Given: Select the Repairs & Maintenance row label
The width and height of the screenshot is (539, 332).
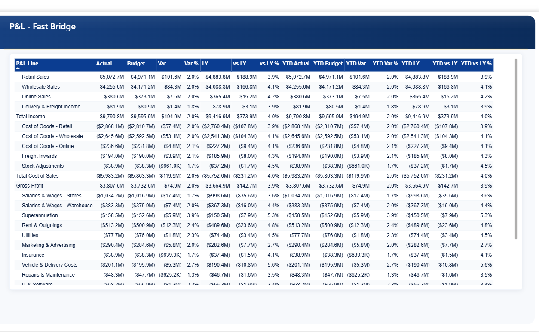Looking at the screenshot, I should click(48, 275).
